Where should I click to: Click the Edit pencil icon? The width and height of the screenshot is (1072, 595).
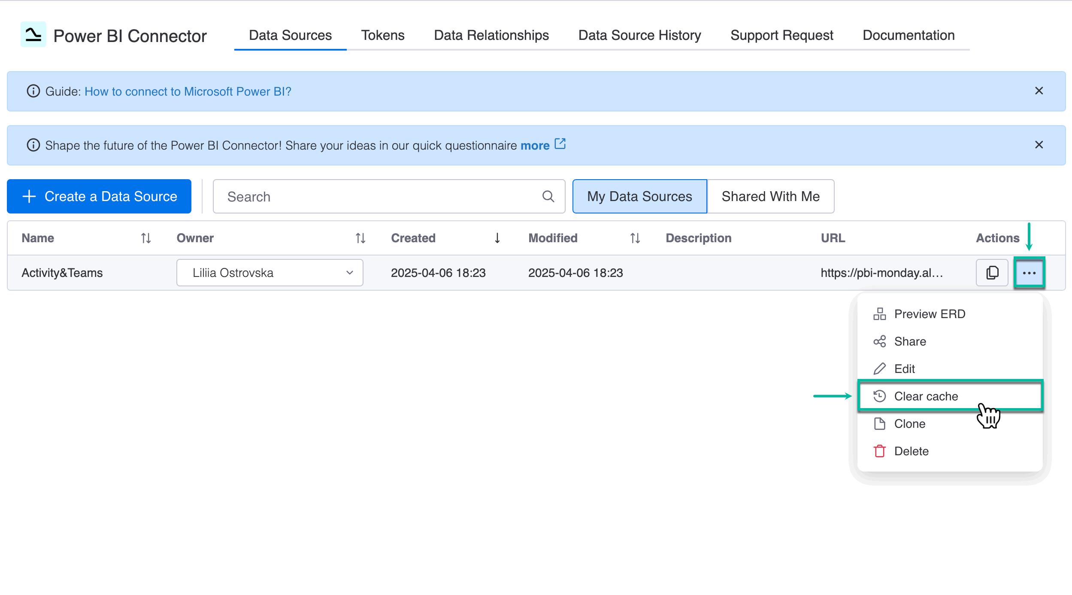pyautogui.click(x=880, y=369)
